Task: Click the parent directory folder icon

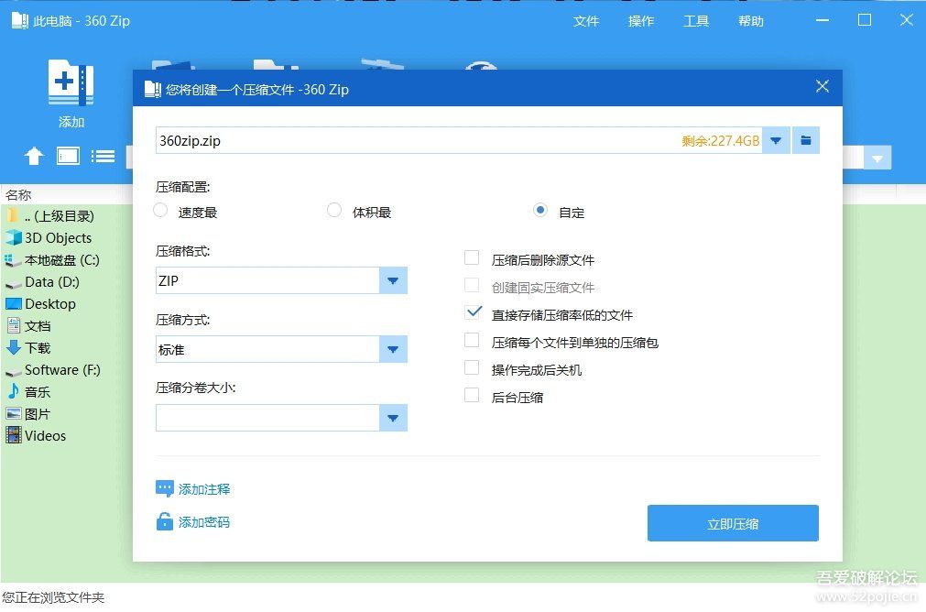Action: click(13, 215)
